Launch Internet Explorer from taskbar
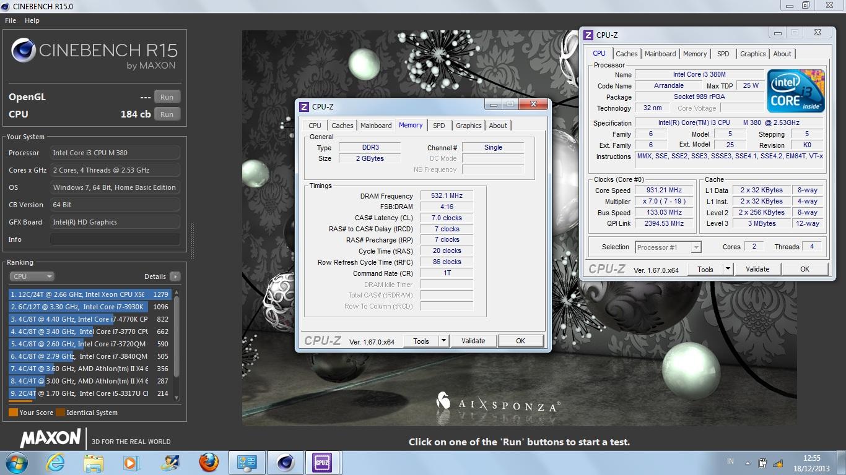This screenshot has height=475, width=846. [55, 463]
